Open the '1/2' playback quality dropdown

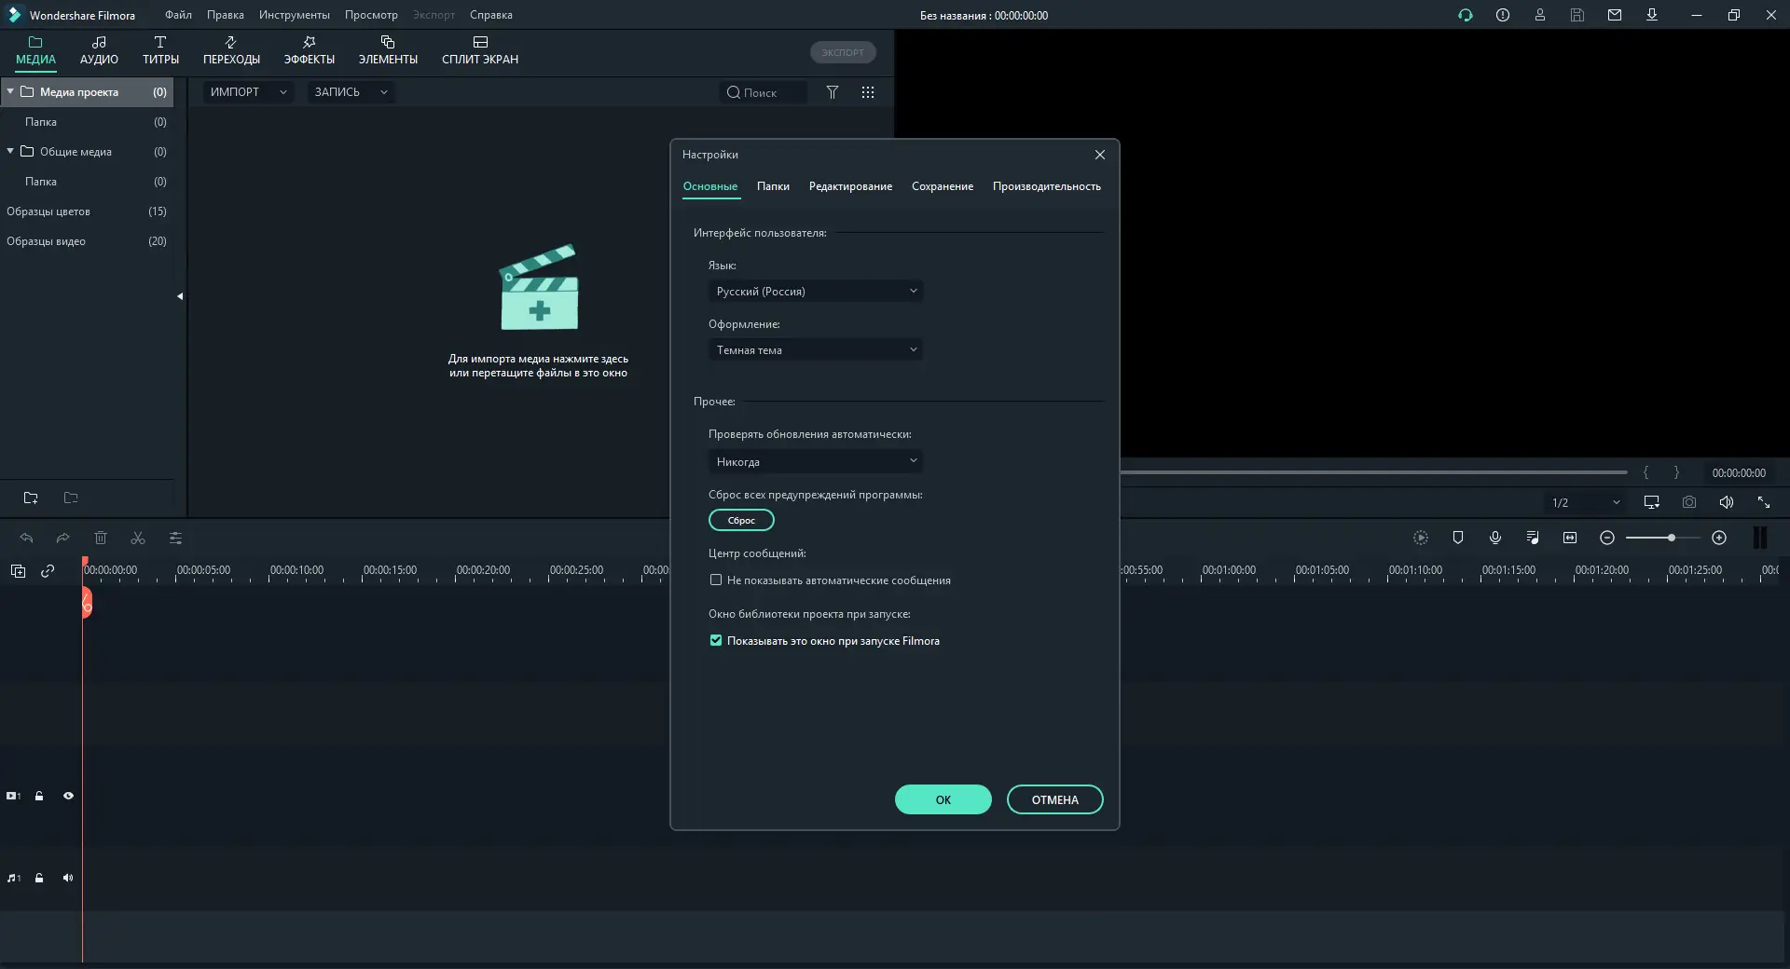[x=1585, y=502]
